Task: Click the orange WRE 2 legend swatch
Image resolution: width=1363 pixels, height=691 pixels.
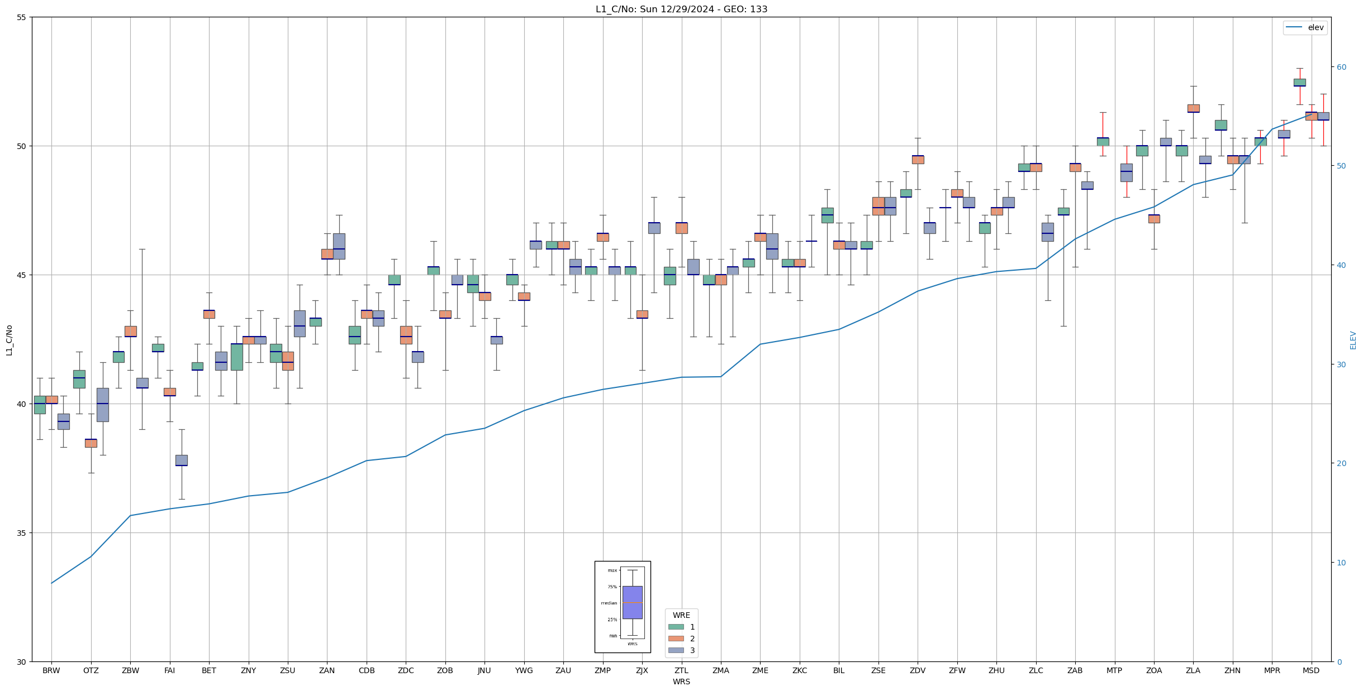Action: click(x=676, y=639)
